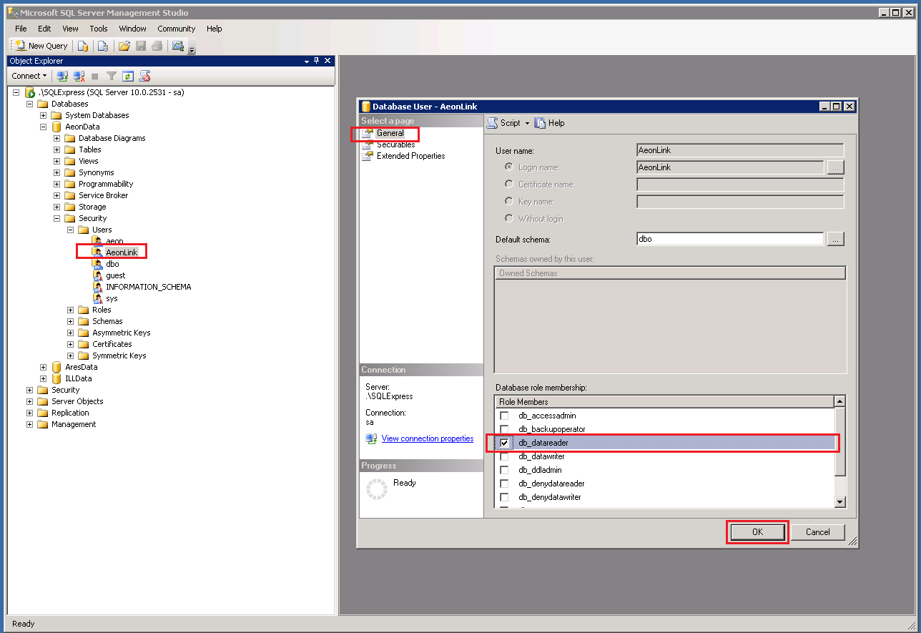Open the Community menu

pyautogui.click(x=176, y=29)
